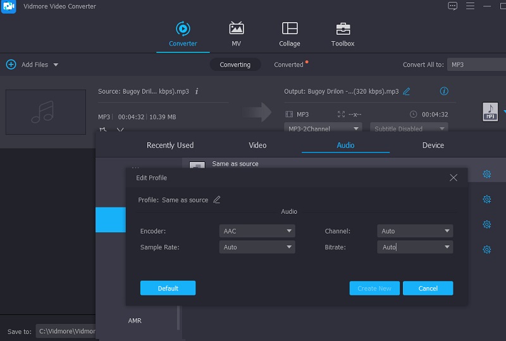Open the Converter tab
Image resolution: width=506 pixels, height=341 pixels.
[x=183, y=34]
